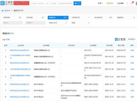Viewport: 137px width, 101px height.
Task: Select the 资质证书 113 tab
Action: [58, 17]
